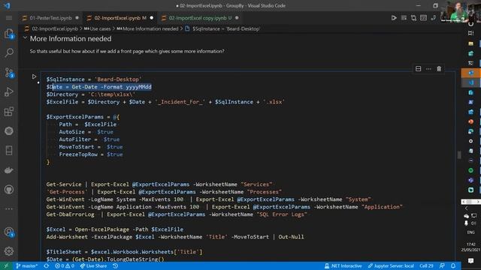Open File Explorer icon in taskbar

point(471,43)
